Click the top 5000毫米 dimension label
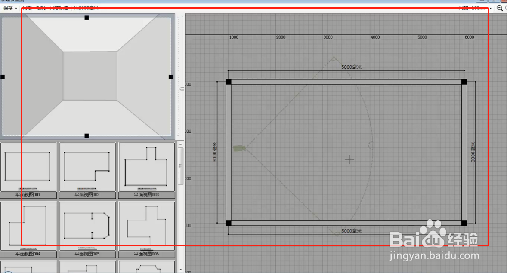 pos(352,67)
